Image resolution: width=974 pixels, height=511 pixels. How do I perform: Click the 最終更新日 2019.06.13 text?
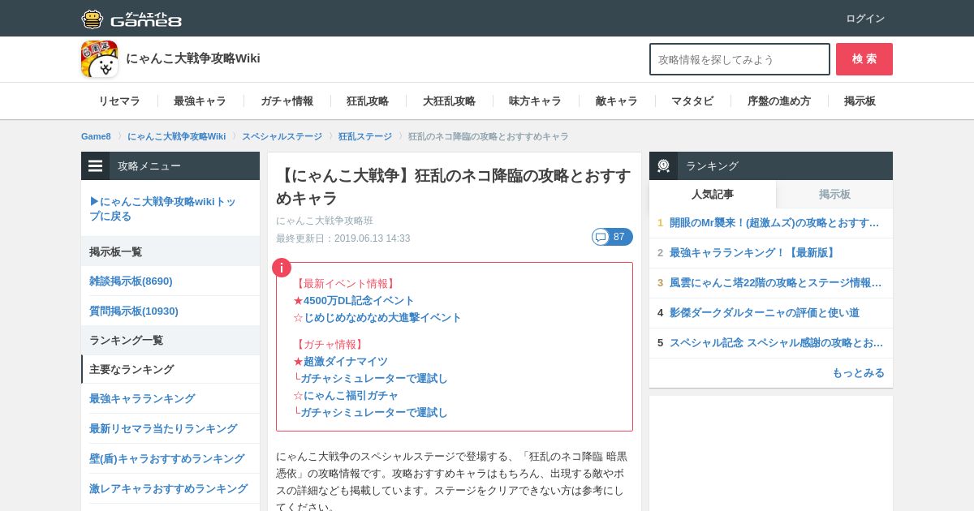[343, 238]
